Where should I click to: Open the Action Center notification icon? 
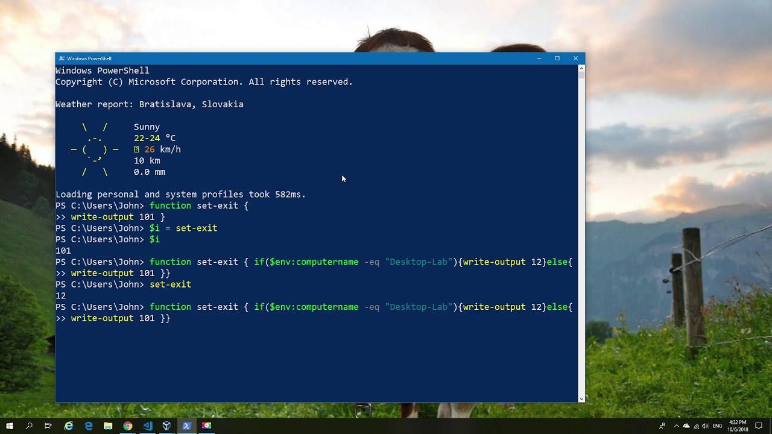(x=759, y=426)
